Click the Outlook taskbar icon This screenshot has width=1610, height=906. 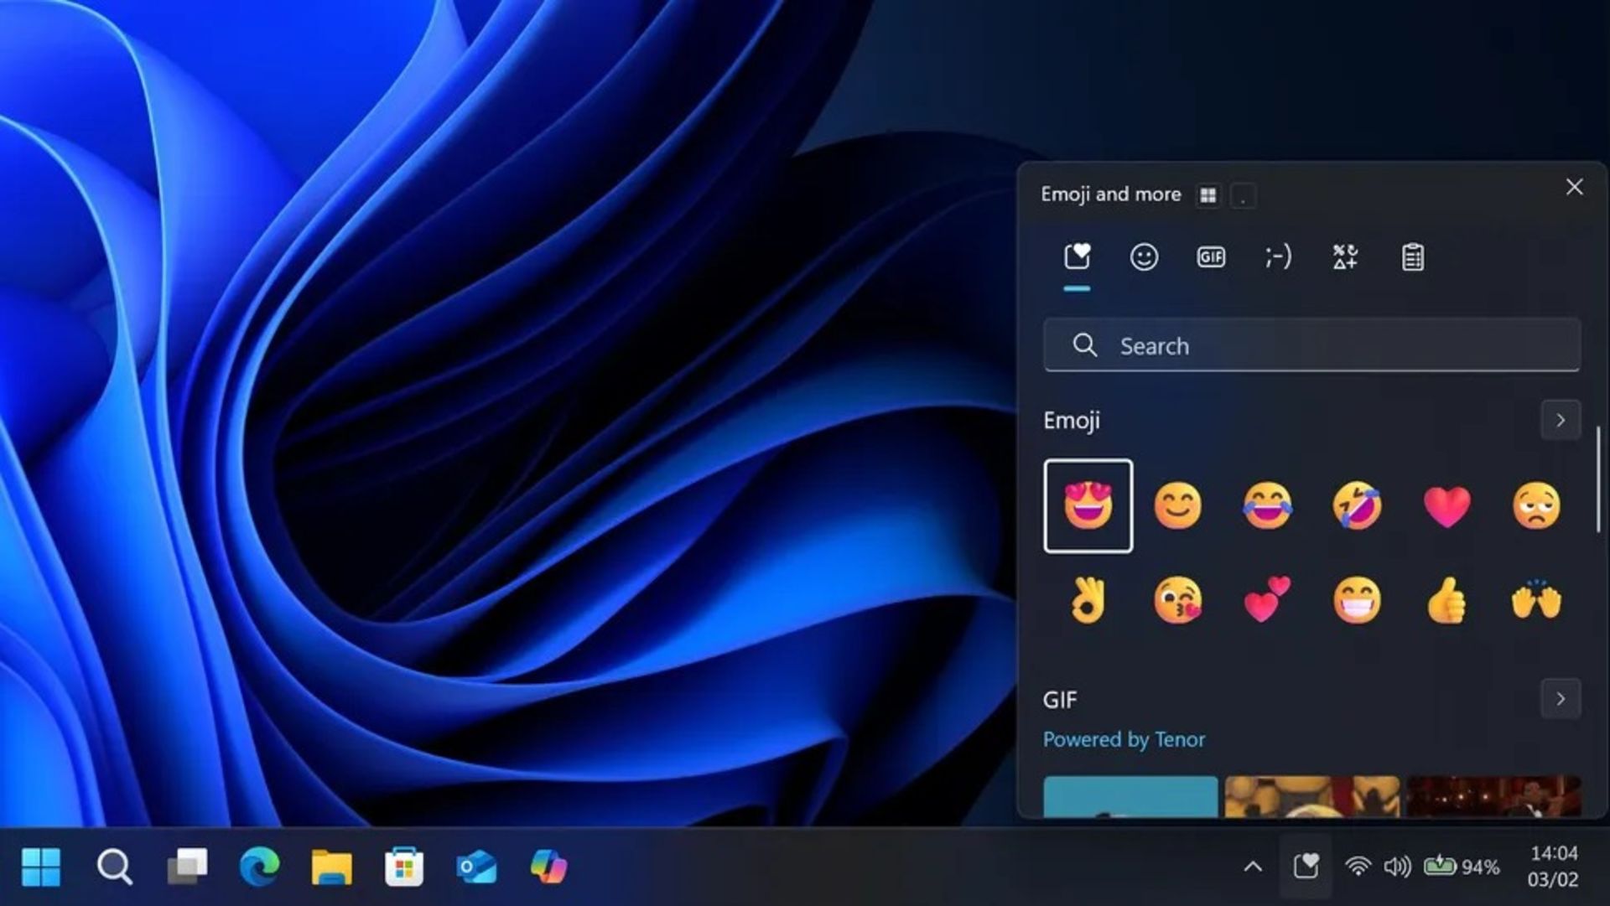pos(475,867)
